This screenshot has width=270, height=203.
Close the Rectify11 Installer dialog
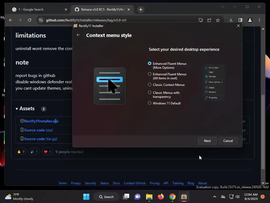(x=238, y=26)
